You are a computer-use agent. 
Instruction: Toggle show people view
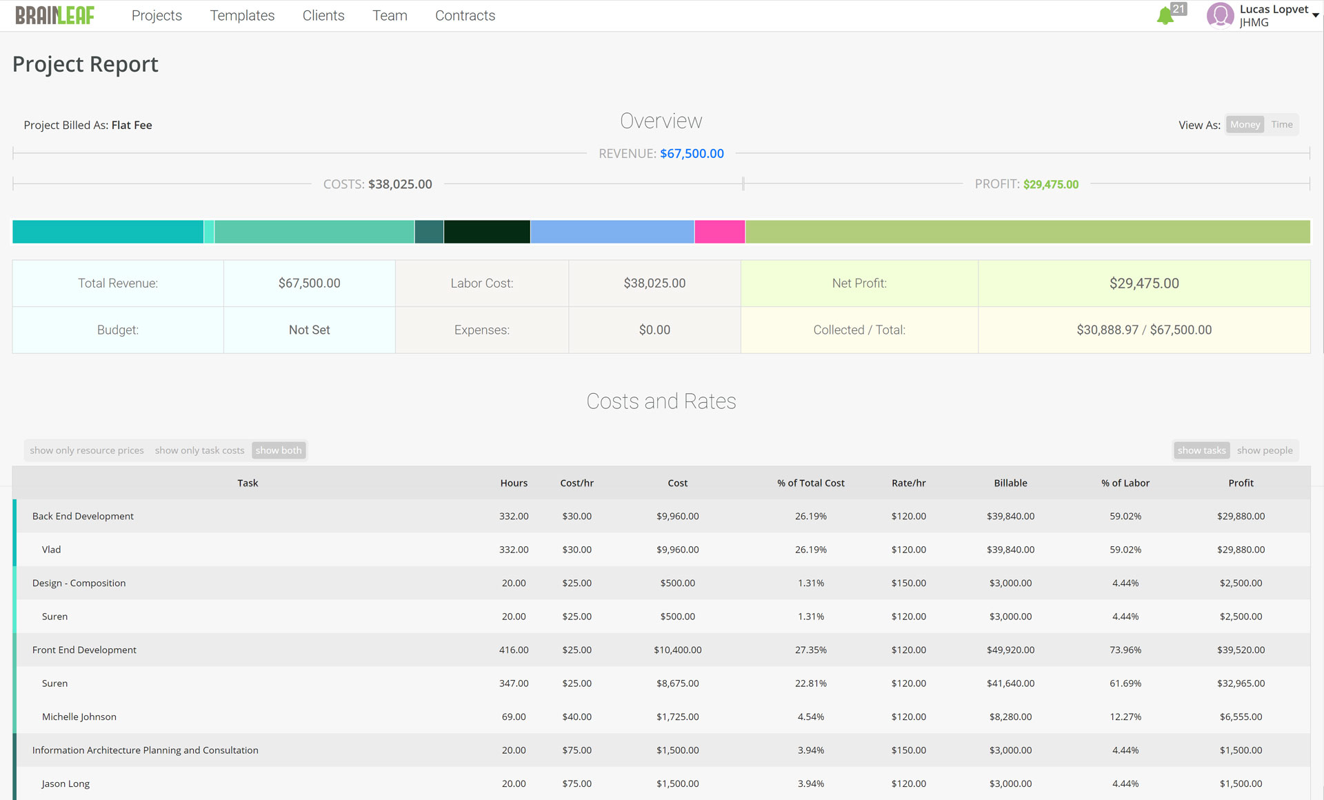[1264, 450]
